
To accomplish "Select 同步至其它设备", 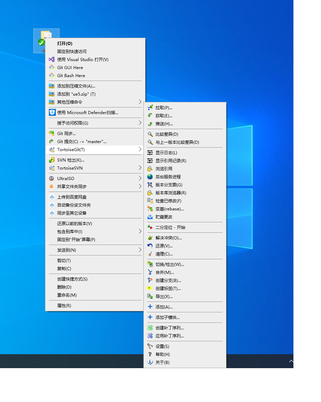I will (94, 213).
